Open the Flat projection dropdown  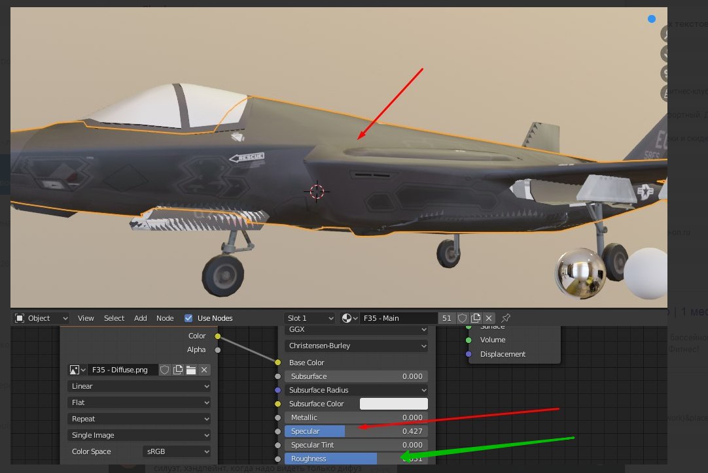(x=139, y=402)
